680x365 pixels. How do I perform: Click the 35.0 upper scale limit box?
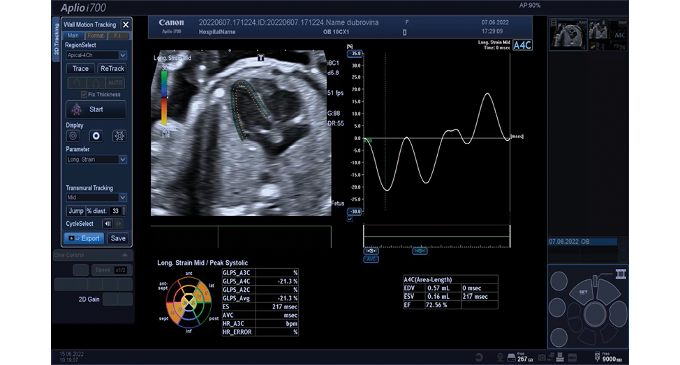[355, 54]
